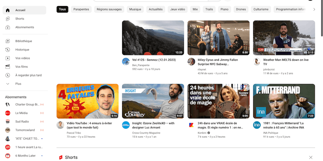Go to Accueil home page
The height and width of the screenshot is (161, 323).
[20, 10]
